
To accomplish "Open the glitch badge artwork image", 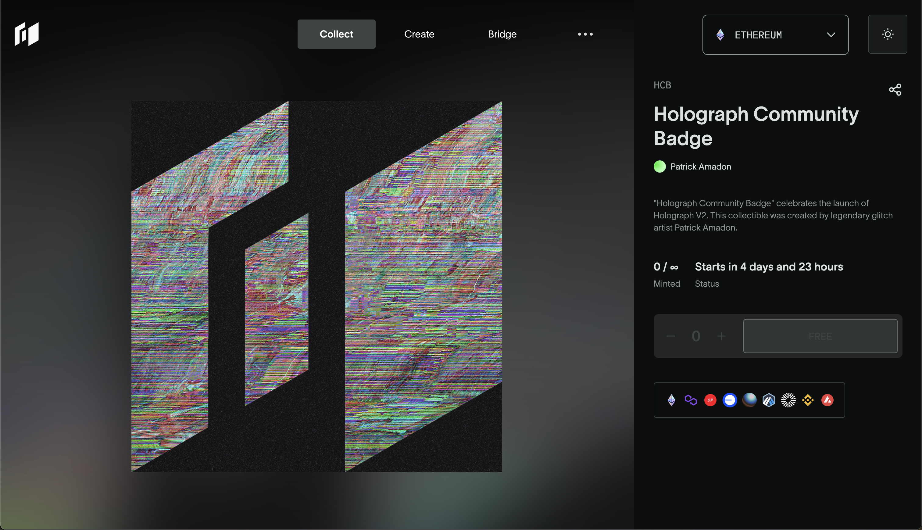I will point(316,286).
